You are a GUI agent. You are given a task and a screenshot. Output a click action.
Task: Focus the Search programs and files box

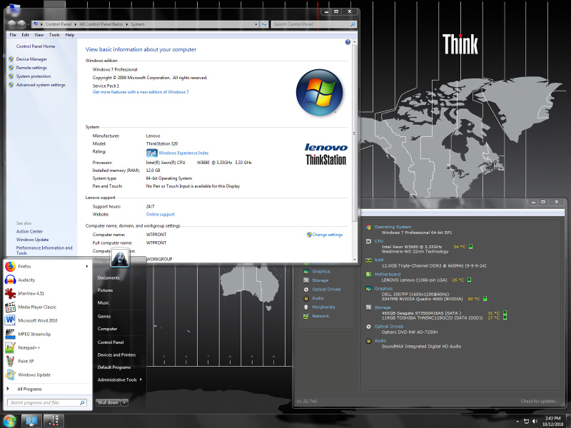pyautogui.click(x=46, y=403)
